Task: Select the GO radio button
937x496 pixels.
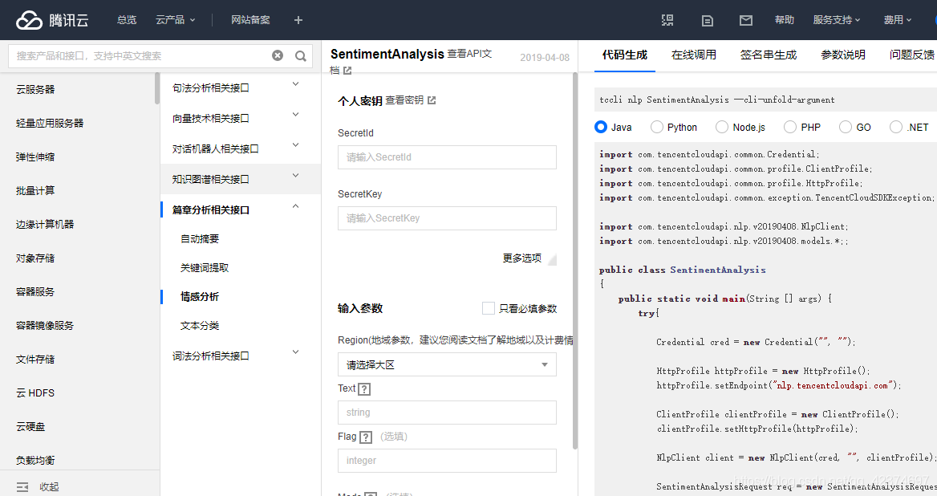Action: point(845,127)
